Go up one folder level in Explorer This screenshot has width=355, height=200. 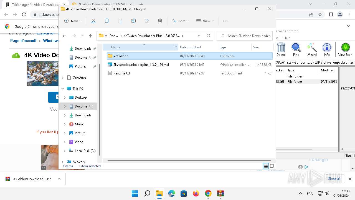(90, 36)
